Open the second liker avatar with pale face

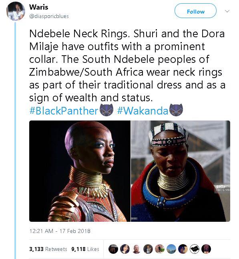coord(125,249)
